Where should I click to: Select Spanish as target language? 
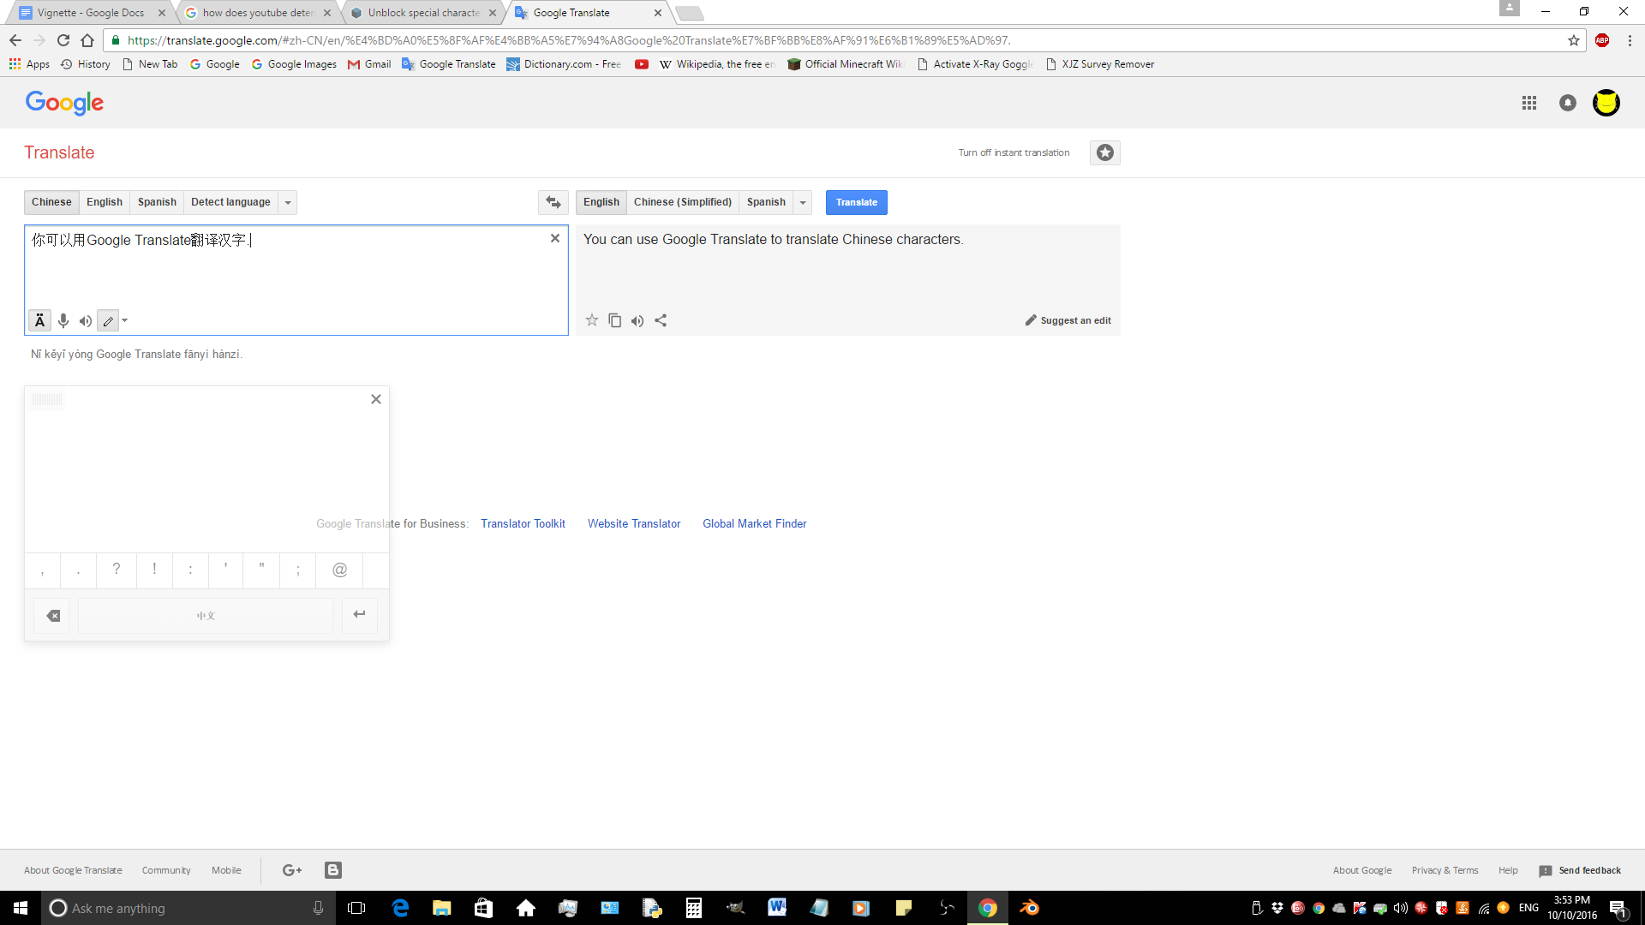pos(766,202)
